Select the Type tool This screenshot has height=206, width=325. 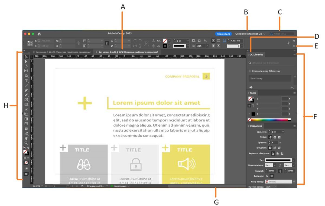coord(26,81)
